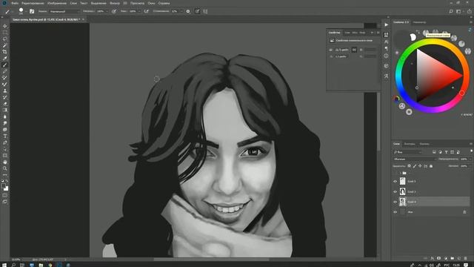
Task: Click the Actions play panel icon
Action: (x=387, y=24)
